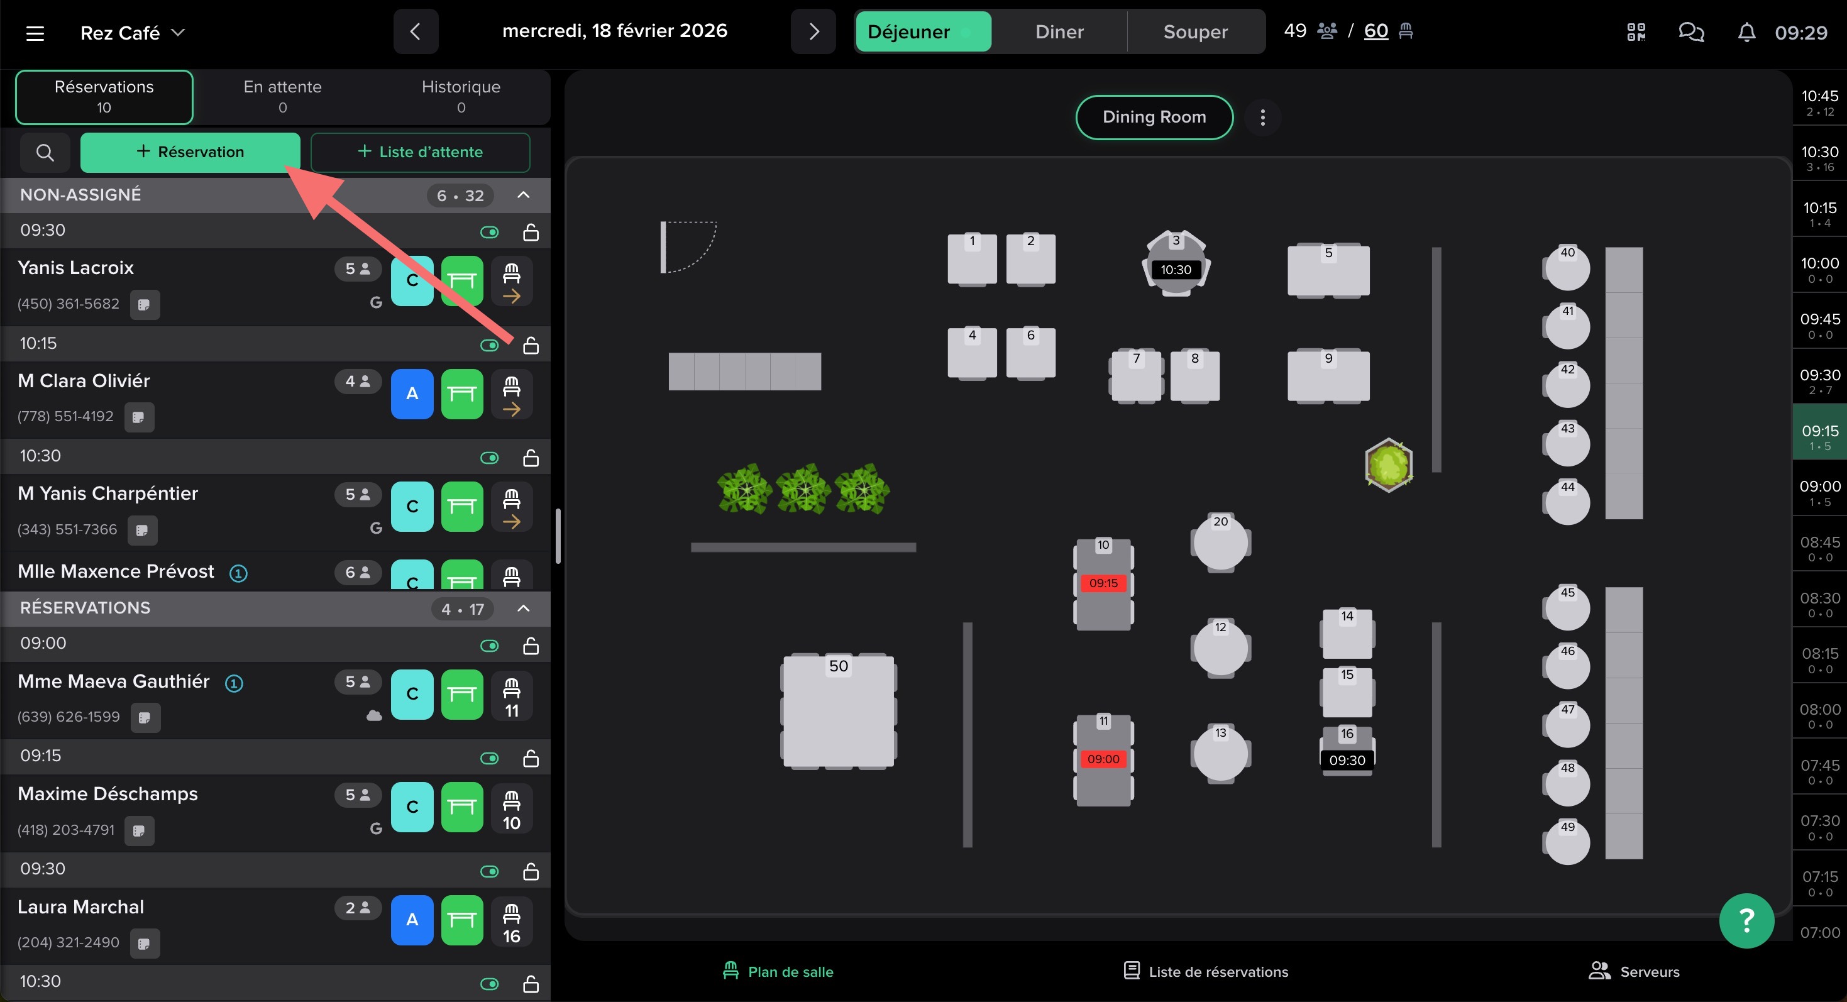Collapse the NON-ASSIGNÉ section
The image size is (1847, 1002).
(x=524, y=195)
